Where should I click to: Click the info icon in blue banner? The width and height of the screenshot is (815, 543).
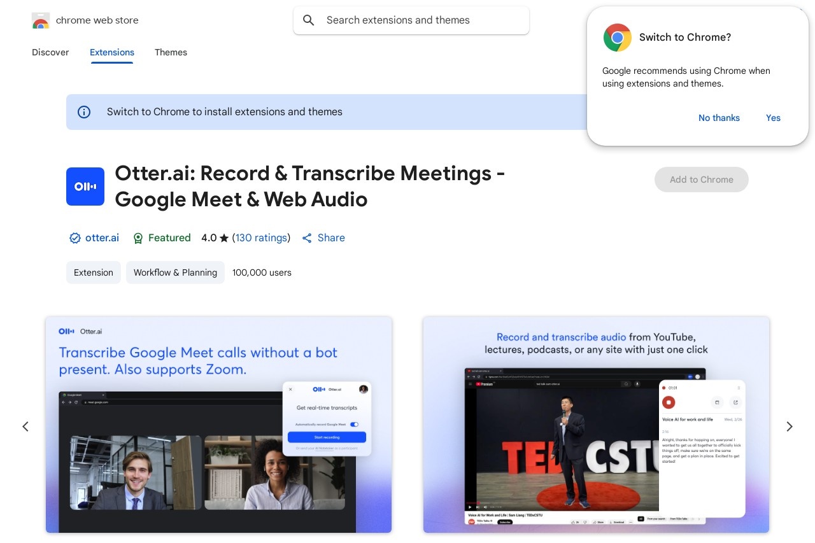coord(84,112)
